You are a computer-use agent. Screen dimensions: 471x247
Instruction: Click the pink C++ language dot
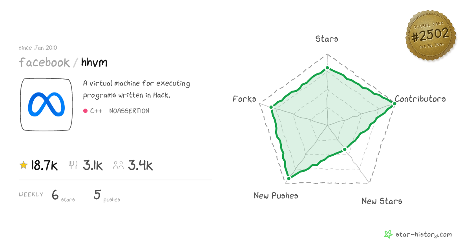[x=85, y=111]
